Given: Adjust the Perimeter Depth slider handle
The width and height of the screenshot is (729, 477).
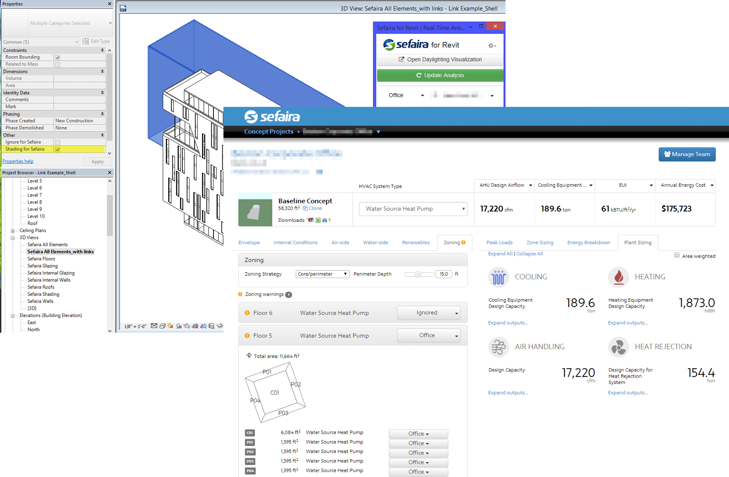Looking at the screenshot, I should pos(418,274).
